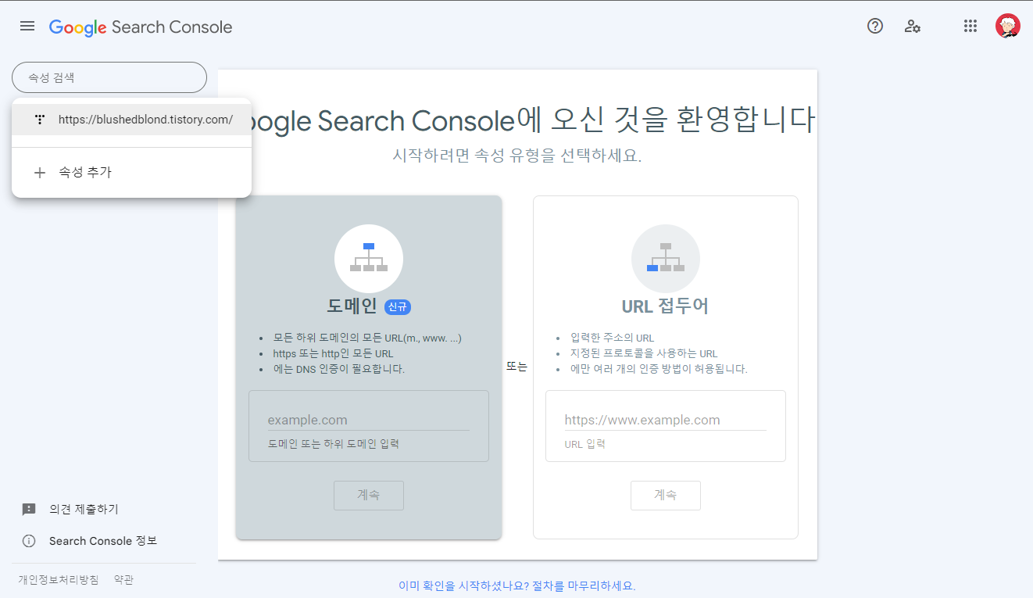Screen dimensions: 1033x598
Task: Click the '도메인 또는 하위 도메인 입력' helper text
Action: coord(334,443)
